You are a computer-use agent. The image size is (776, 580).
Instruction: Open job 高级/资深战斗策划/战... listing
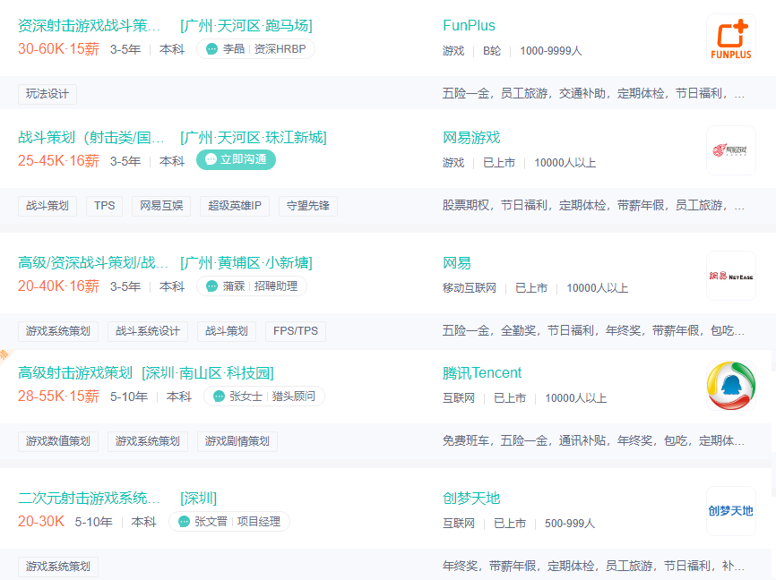coord(93,262)
